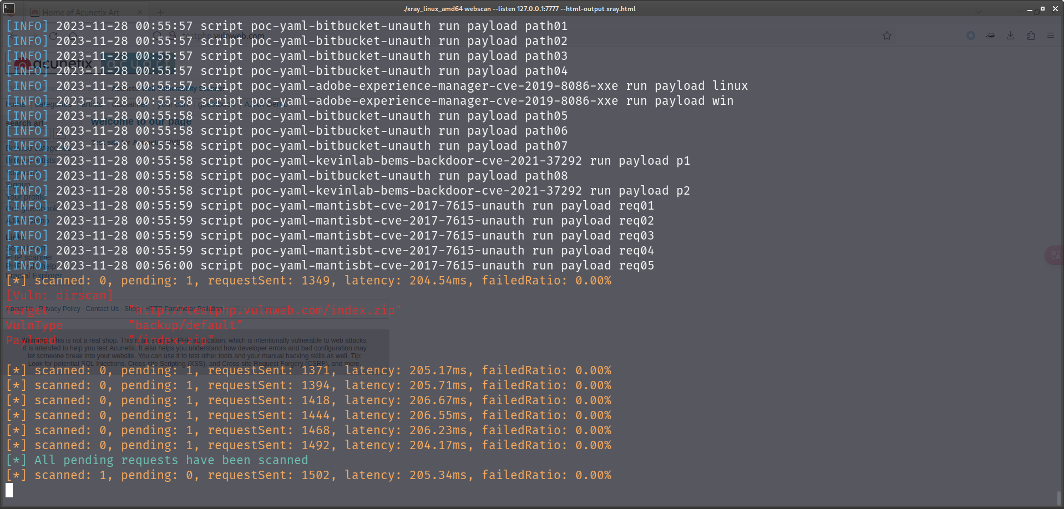Open the browser downloads icon behind the terminal

[x=1011, y=35]
